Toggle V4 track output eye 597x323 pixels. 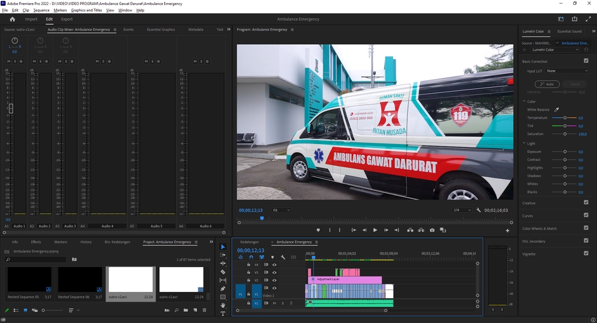pyautogui.click(x=274, y=265)
